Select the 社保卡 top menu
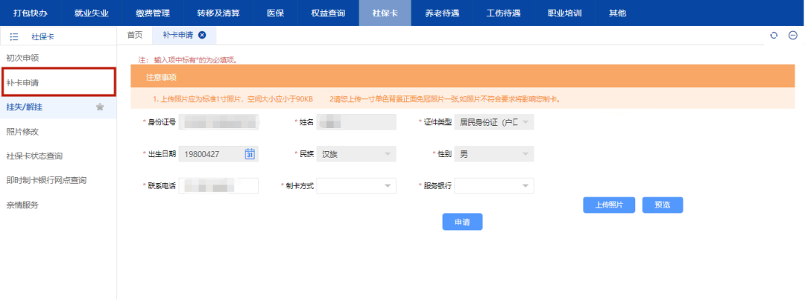Screen dimensions: 805x300 385,13
